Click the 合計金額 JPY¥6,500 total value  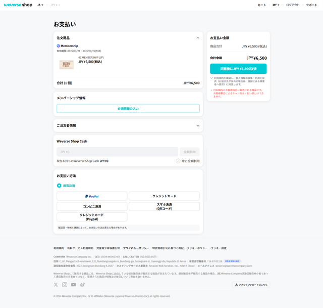point(256,58)
